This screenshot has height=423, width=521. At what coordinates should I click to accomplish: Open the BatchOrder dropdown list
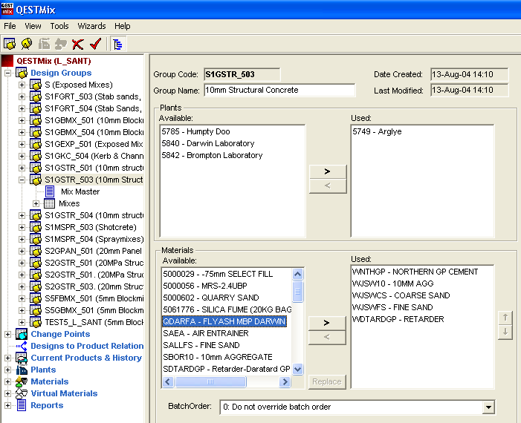(x=488, y=407)
